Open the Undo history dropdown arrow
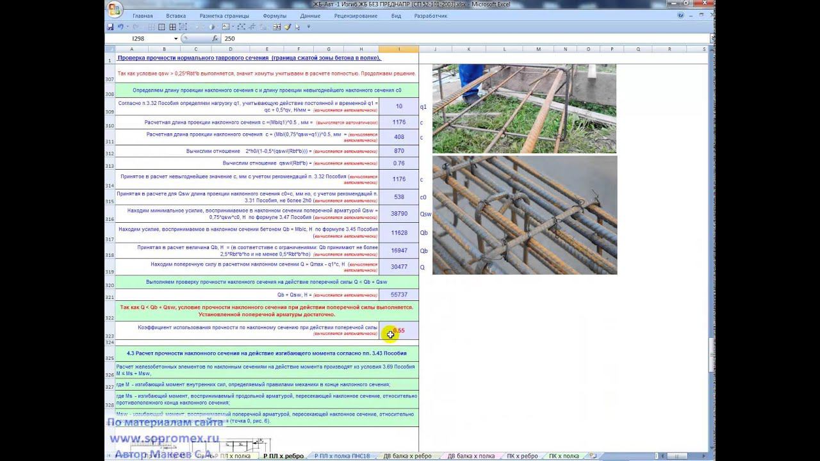The image size is (820, 461). coord(127,27)
